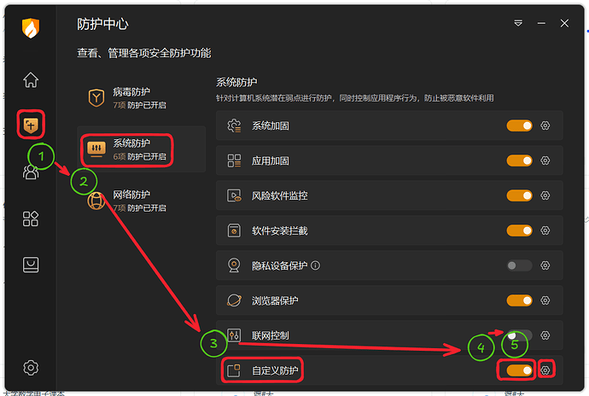
Task: Switch to 网络防护 tab
Action: (x=131, y=201)
